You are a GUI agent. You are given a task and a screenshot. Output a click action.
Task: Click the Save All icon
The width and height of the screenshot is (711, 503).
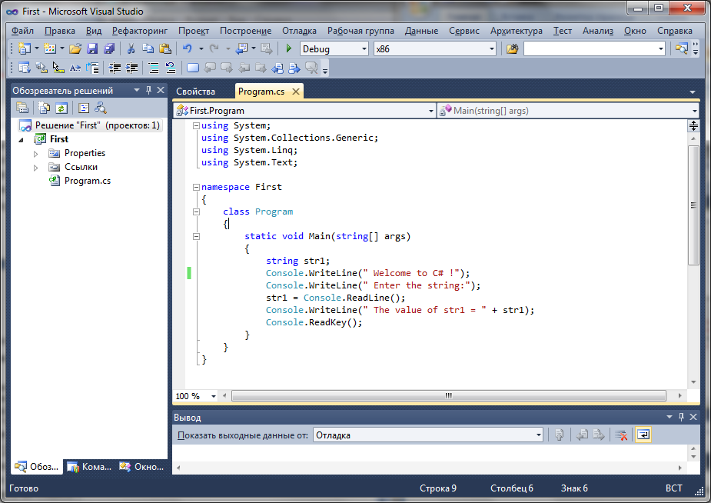(x=109, y=48)
